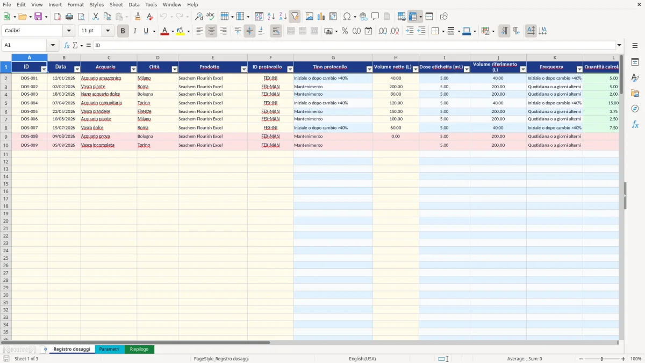Activate the Clone Formatting paintbrush
The width and height of the screenshot is (645, 363).
coord(138,17)
